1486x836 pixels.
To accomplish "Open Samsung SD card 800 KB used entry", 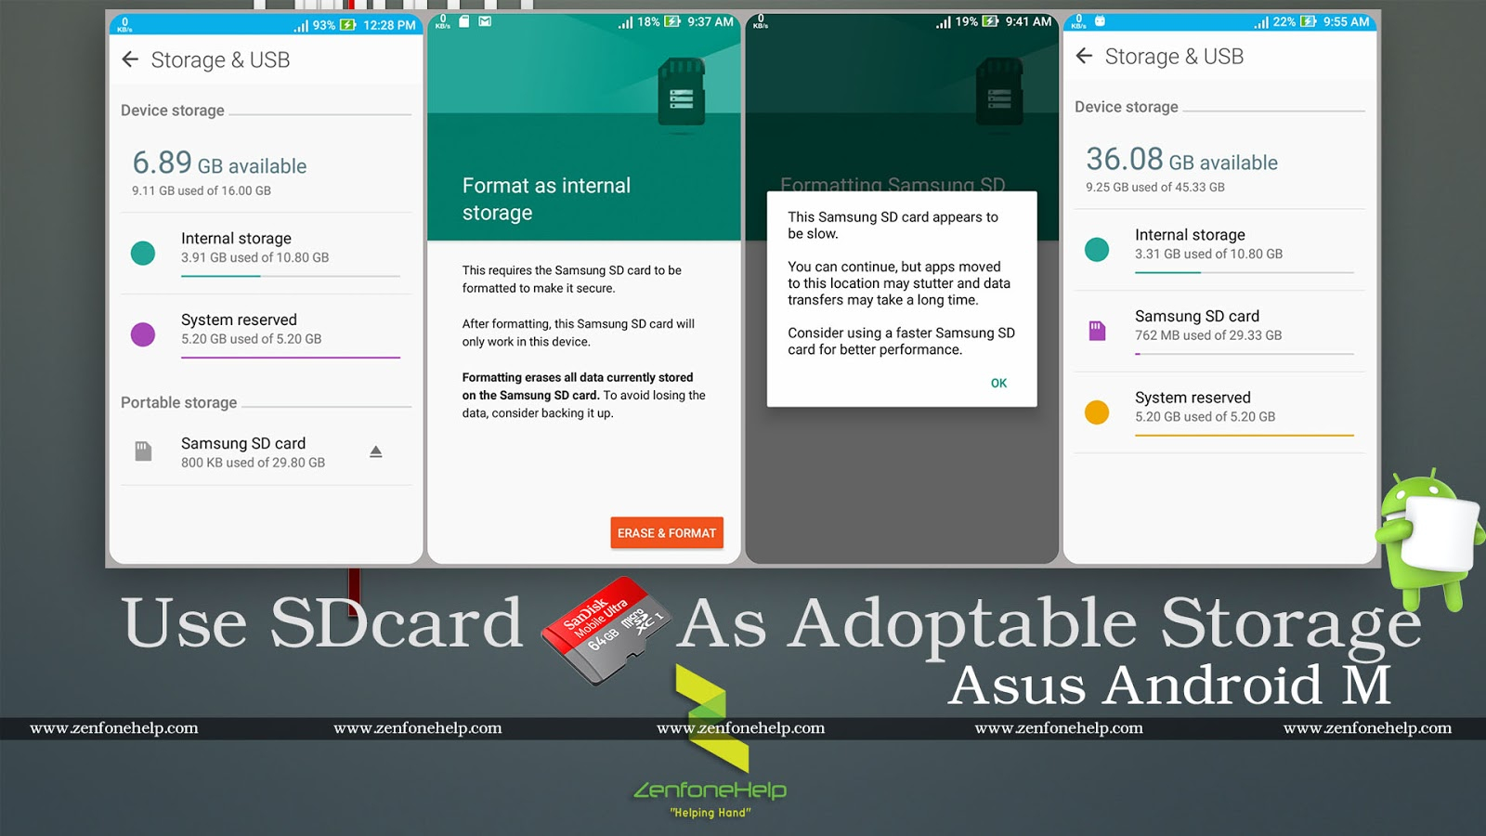I will coord(267,452).
